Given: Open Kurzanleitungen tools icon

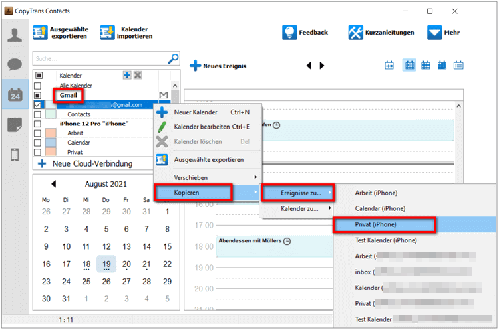Looking at the screenshot, I should (x=355, y=33).
